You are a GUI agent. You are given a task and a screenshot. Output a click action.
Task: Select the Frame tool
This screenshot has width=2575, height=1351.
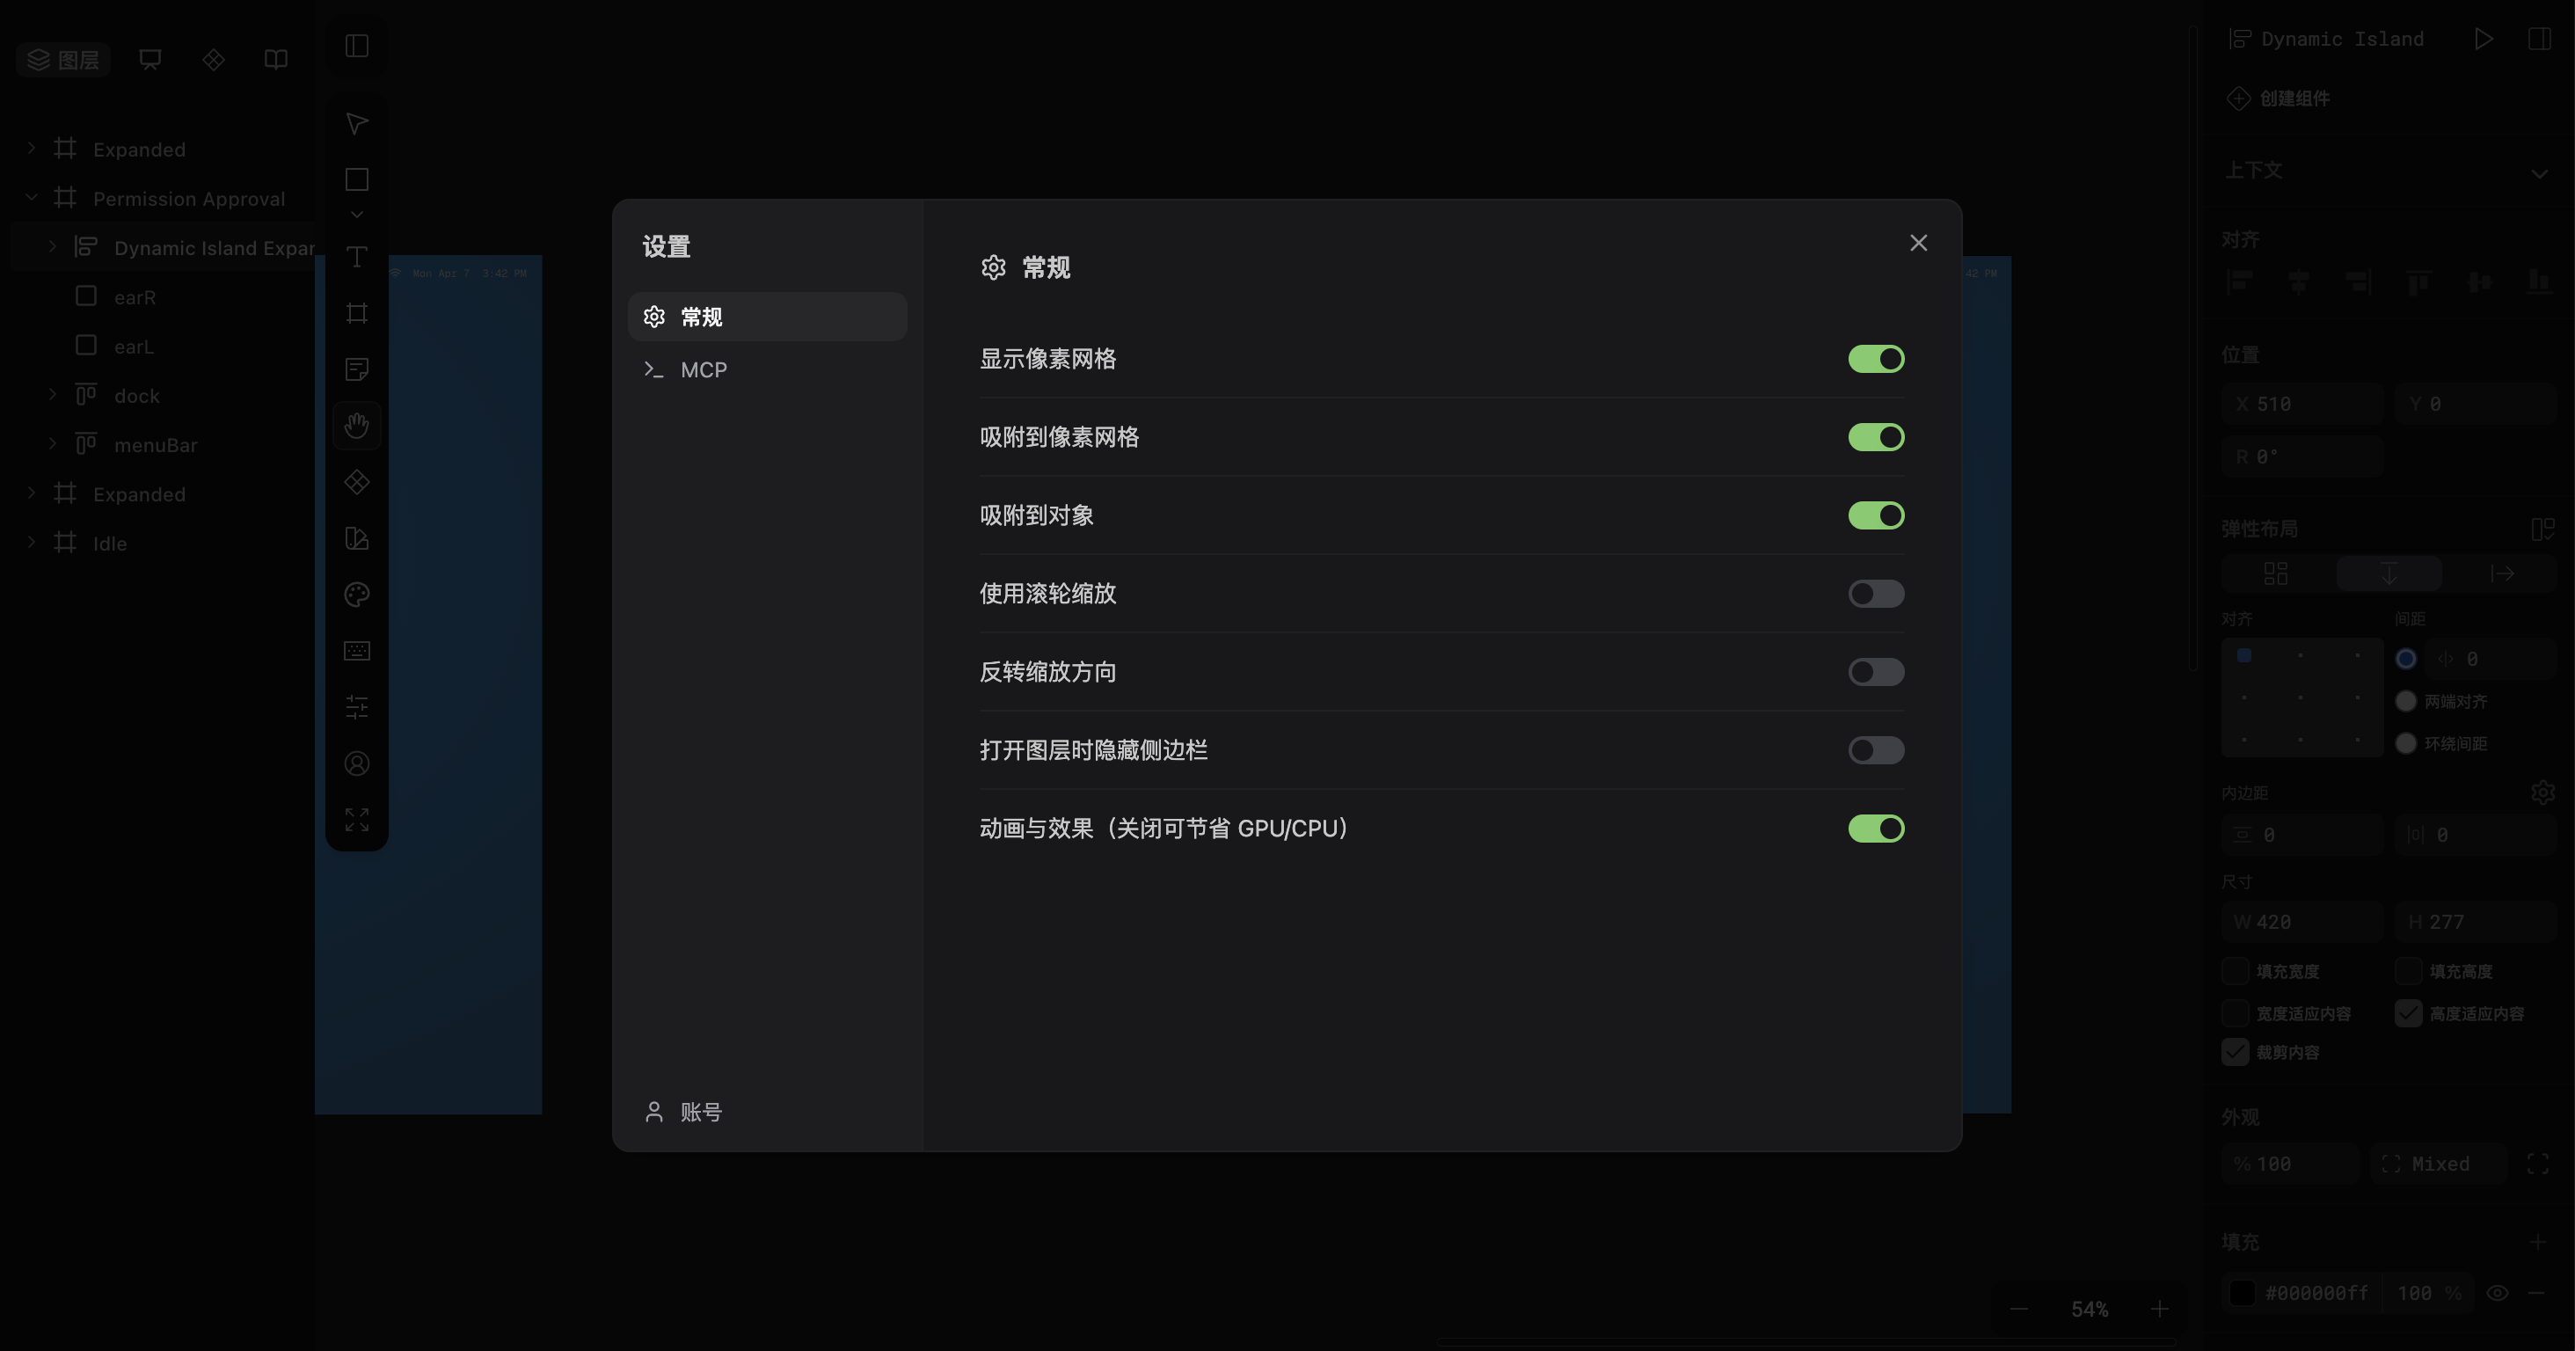coord(357,313)
